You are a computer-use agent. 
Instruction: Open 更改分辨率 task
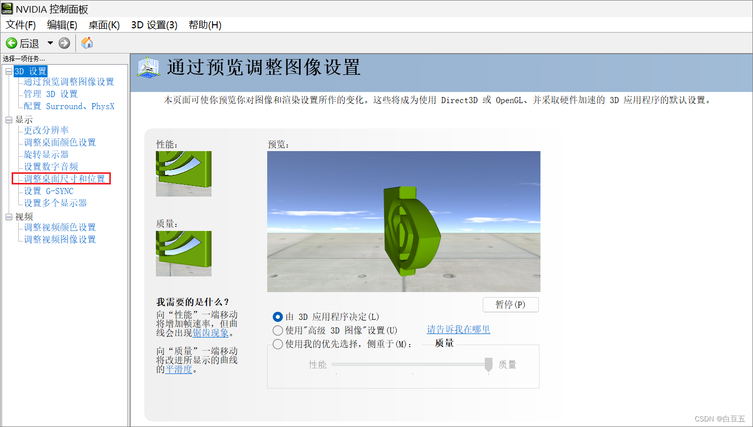pos(46,130)
